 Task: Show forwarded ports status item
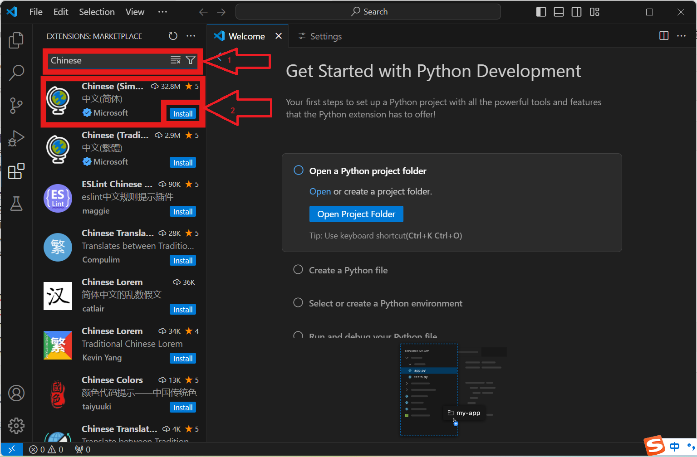click(x=83, y=449)
